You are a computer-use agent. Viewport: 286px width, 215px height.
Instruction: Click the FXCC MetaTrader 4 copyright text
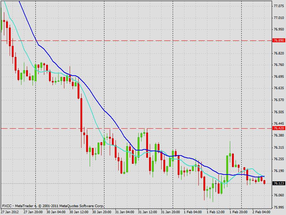tap(53, 206)
